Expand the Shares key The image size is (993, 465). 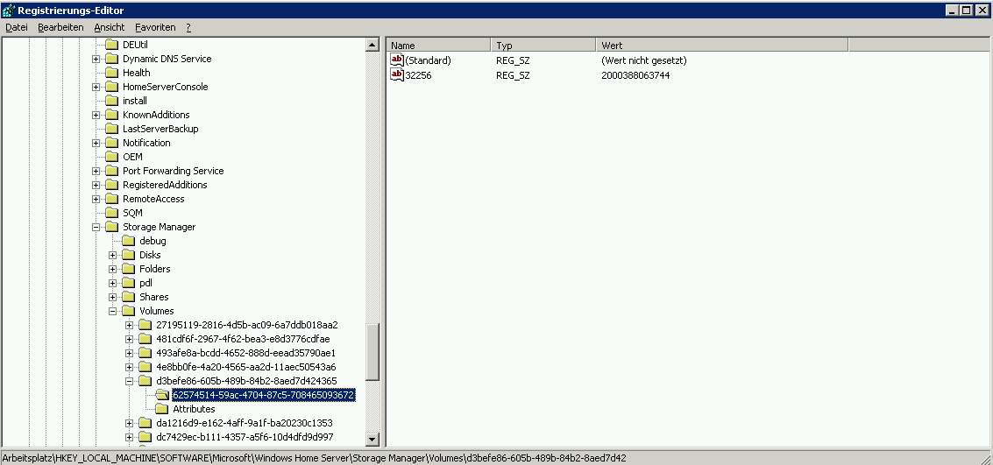pos(113,297)
